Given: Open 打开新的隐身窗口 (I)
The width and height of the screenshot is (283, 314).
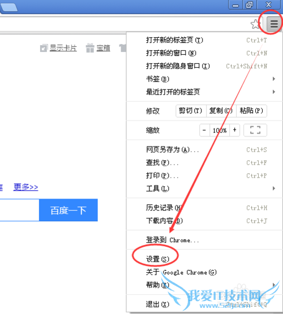Looking at the screenshot, I should (204, 66).
